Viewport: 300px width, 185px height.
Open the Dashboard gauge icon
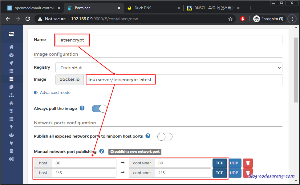coord(11,55)
